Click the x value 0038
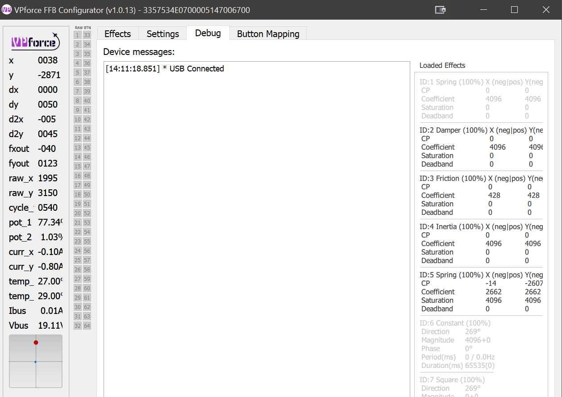The height and width of the screenshot is (397, 562). [48, 60]
